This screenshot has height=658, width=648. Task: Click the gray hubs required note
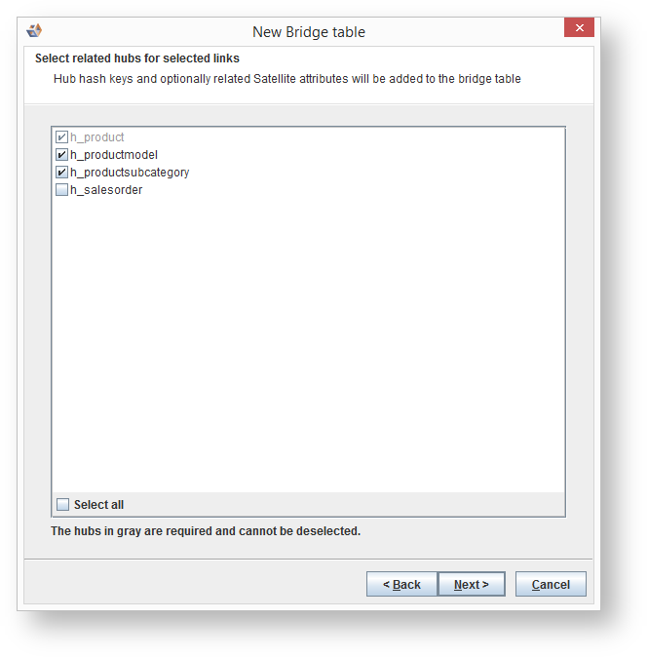pyautogui.click(x=206, y=531)
